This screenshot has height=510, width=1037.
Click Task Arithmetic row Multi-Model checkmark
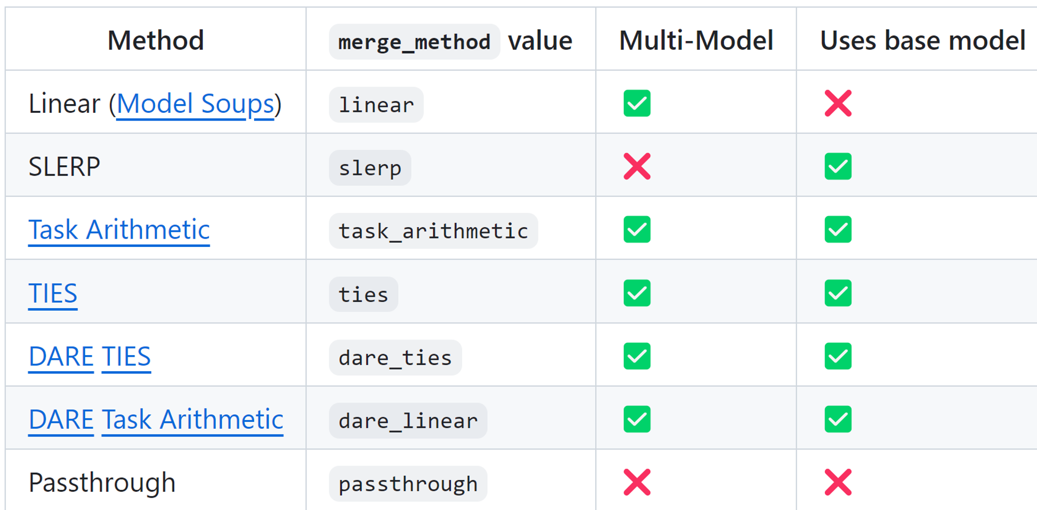[637, 229]
